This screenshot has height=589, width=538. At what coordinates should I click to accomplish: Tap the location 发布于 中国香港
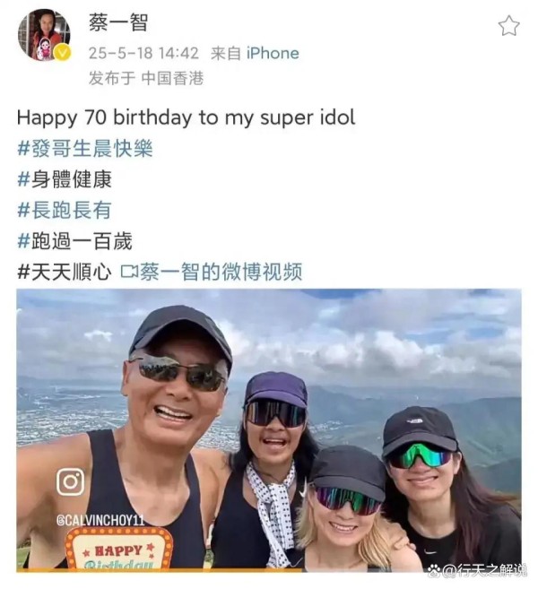click(x=146, y=78)
